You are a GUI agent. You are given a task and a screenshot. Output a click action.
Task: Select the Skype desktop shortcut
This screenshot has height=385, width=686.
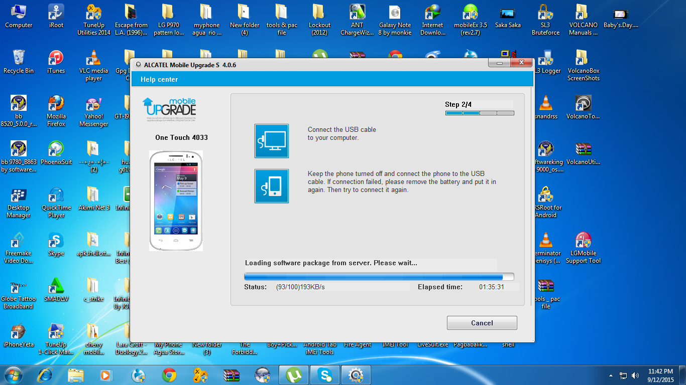click(x=56, y=245)
